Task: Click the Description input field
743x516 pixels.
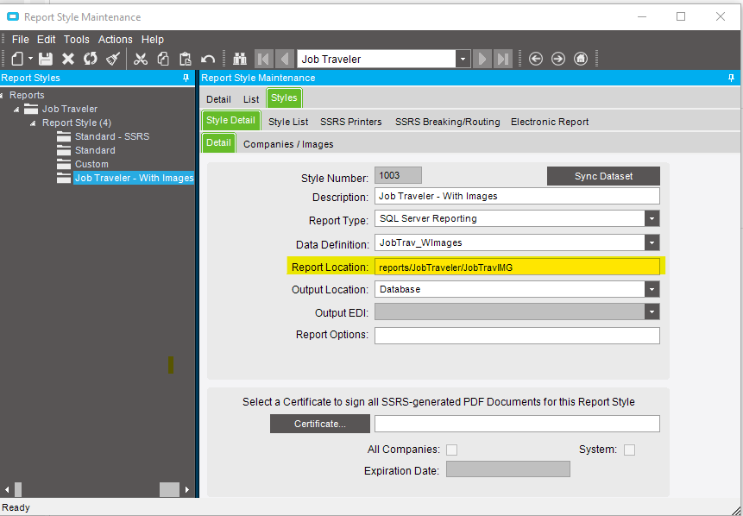Action: pyautogui.click(x=517, y=196)
